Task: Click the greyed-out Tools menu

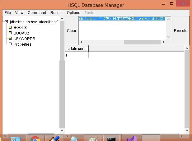Action: pos(89,13)
